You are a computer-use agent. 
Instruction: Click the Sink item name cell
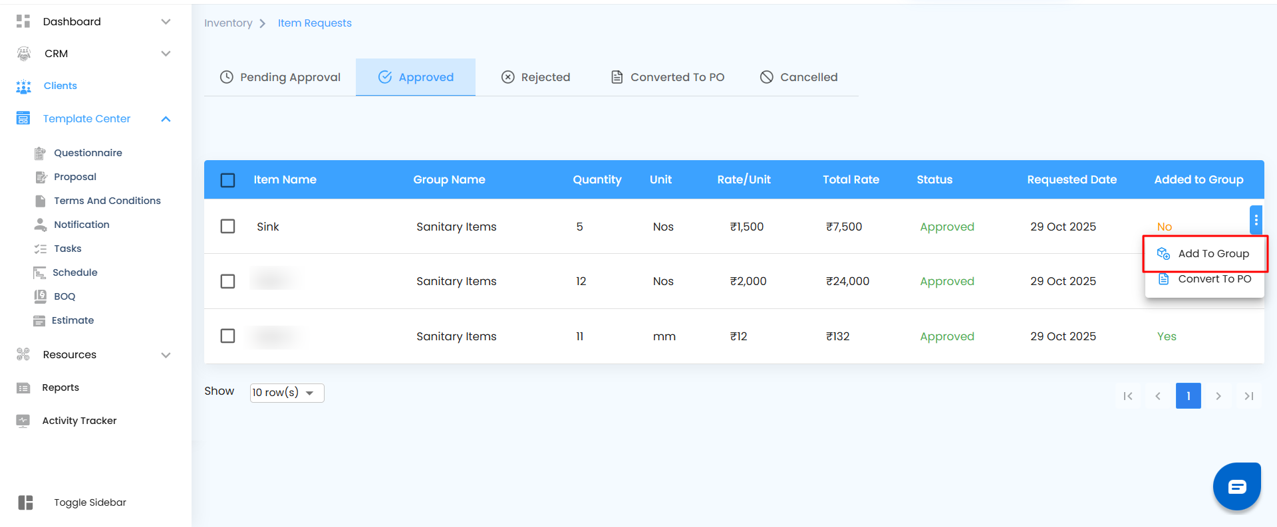tap(268, 227)
